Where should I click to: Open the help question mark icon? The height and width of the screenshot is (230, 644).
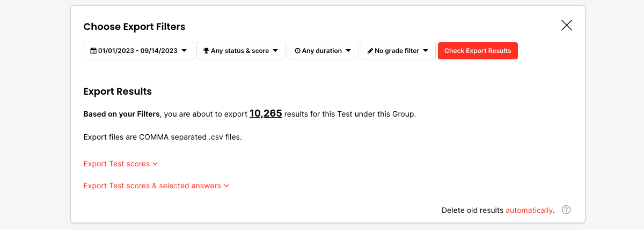[566, 210]
